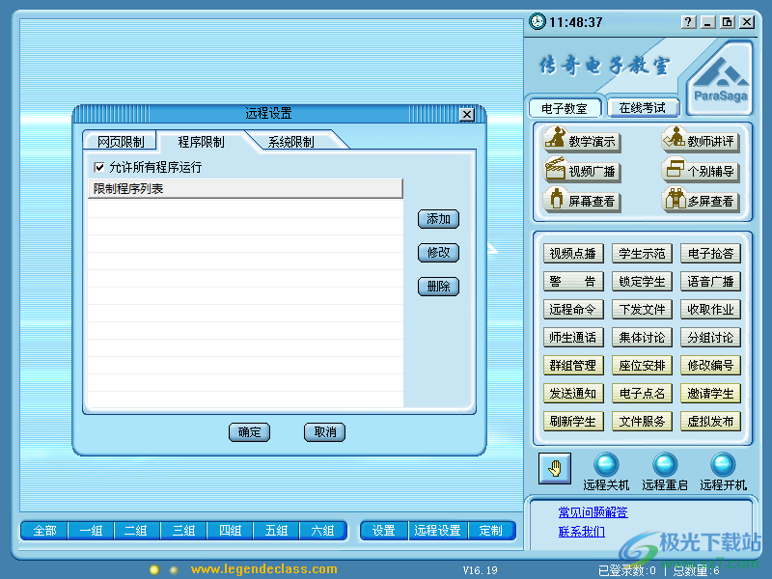The width and height of the screenshot is (772, 579).
Task: Click the 教学演示 teaching demo icon
Action: pos(581,141)
